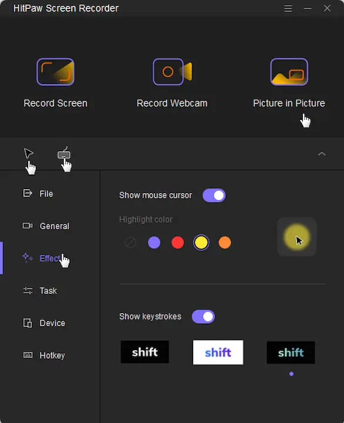Image resolution: width=344 pixels, height=423 pixels.
Task: Select white keystroke style with purple shift
Action: click(x=218, y=352)
